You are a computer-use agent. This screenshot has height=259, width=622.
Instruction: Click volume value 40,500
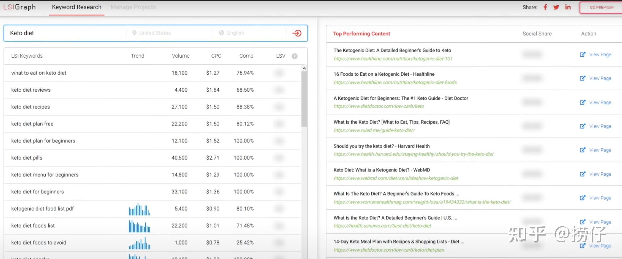[x=179, y=158]
